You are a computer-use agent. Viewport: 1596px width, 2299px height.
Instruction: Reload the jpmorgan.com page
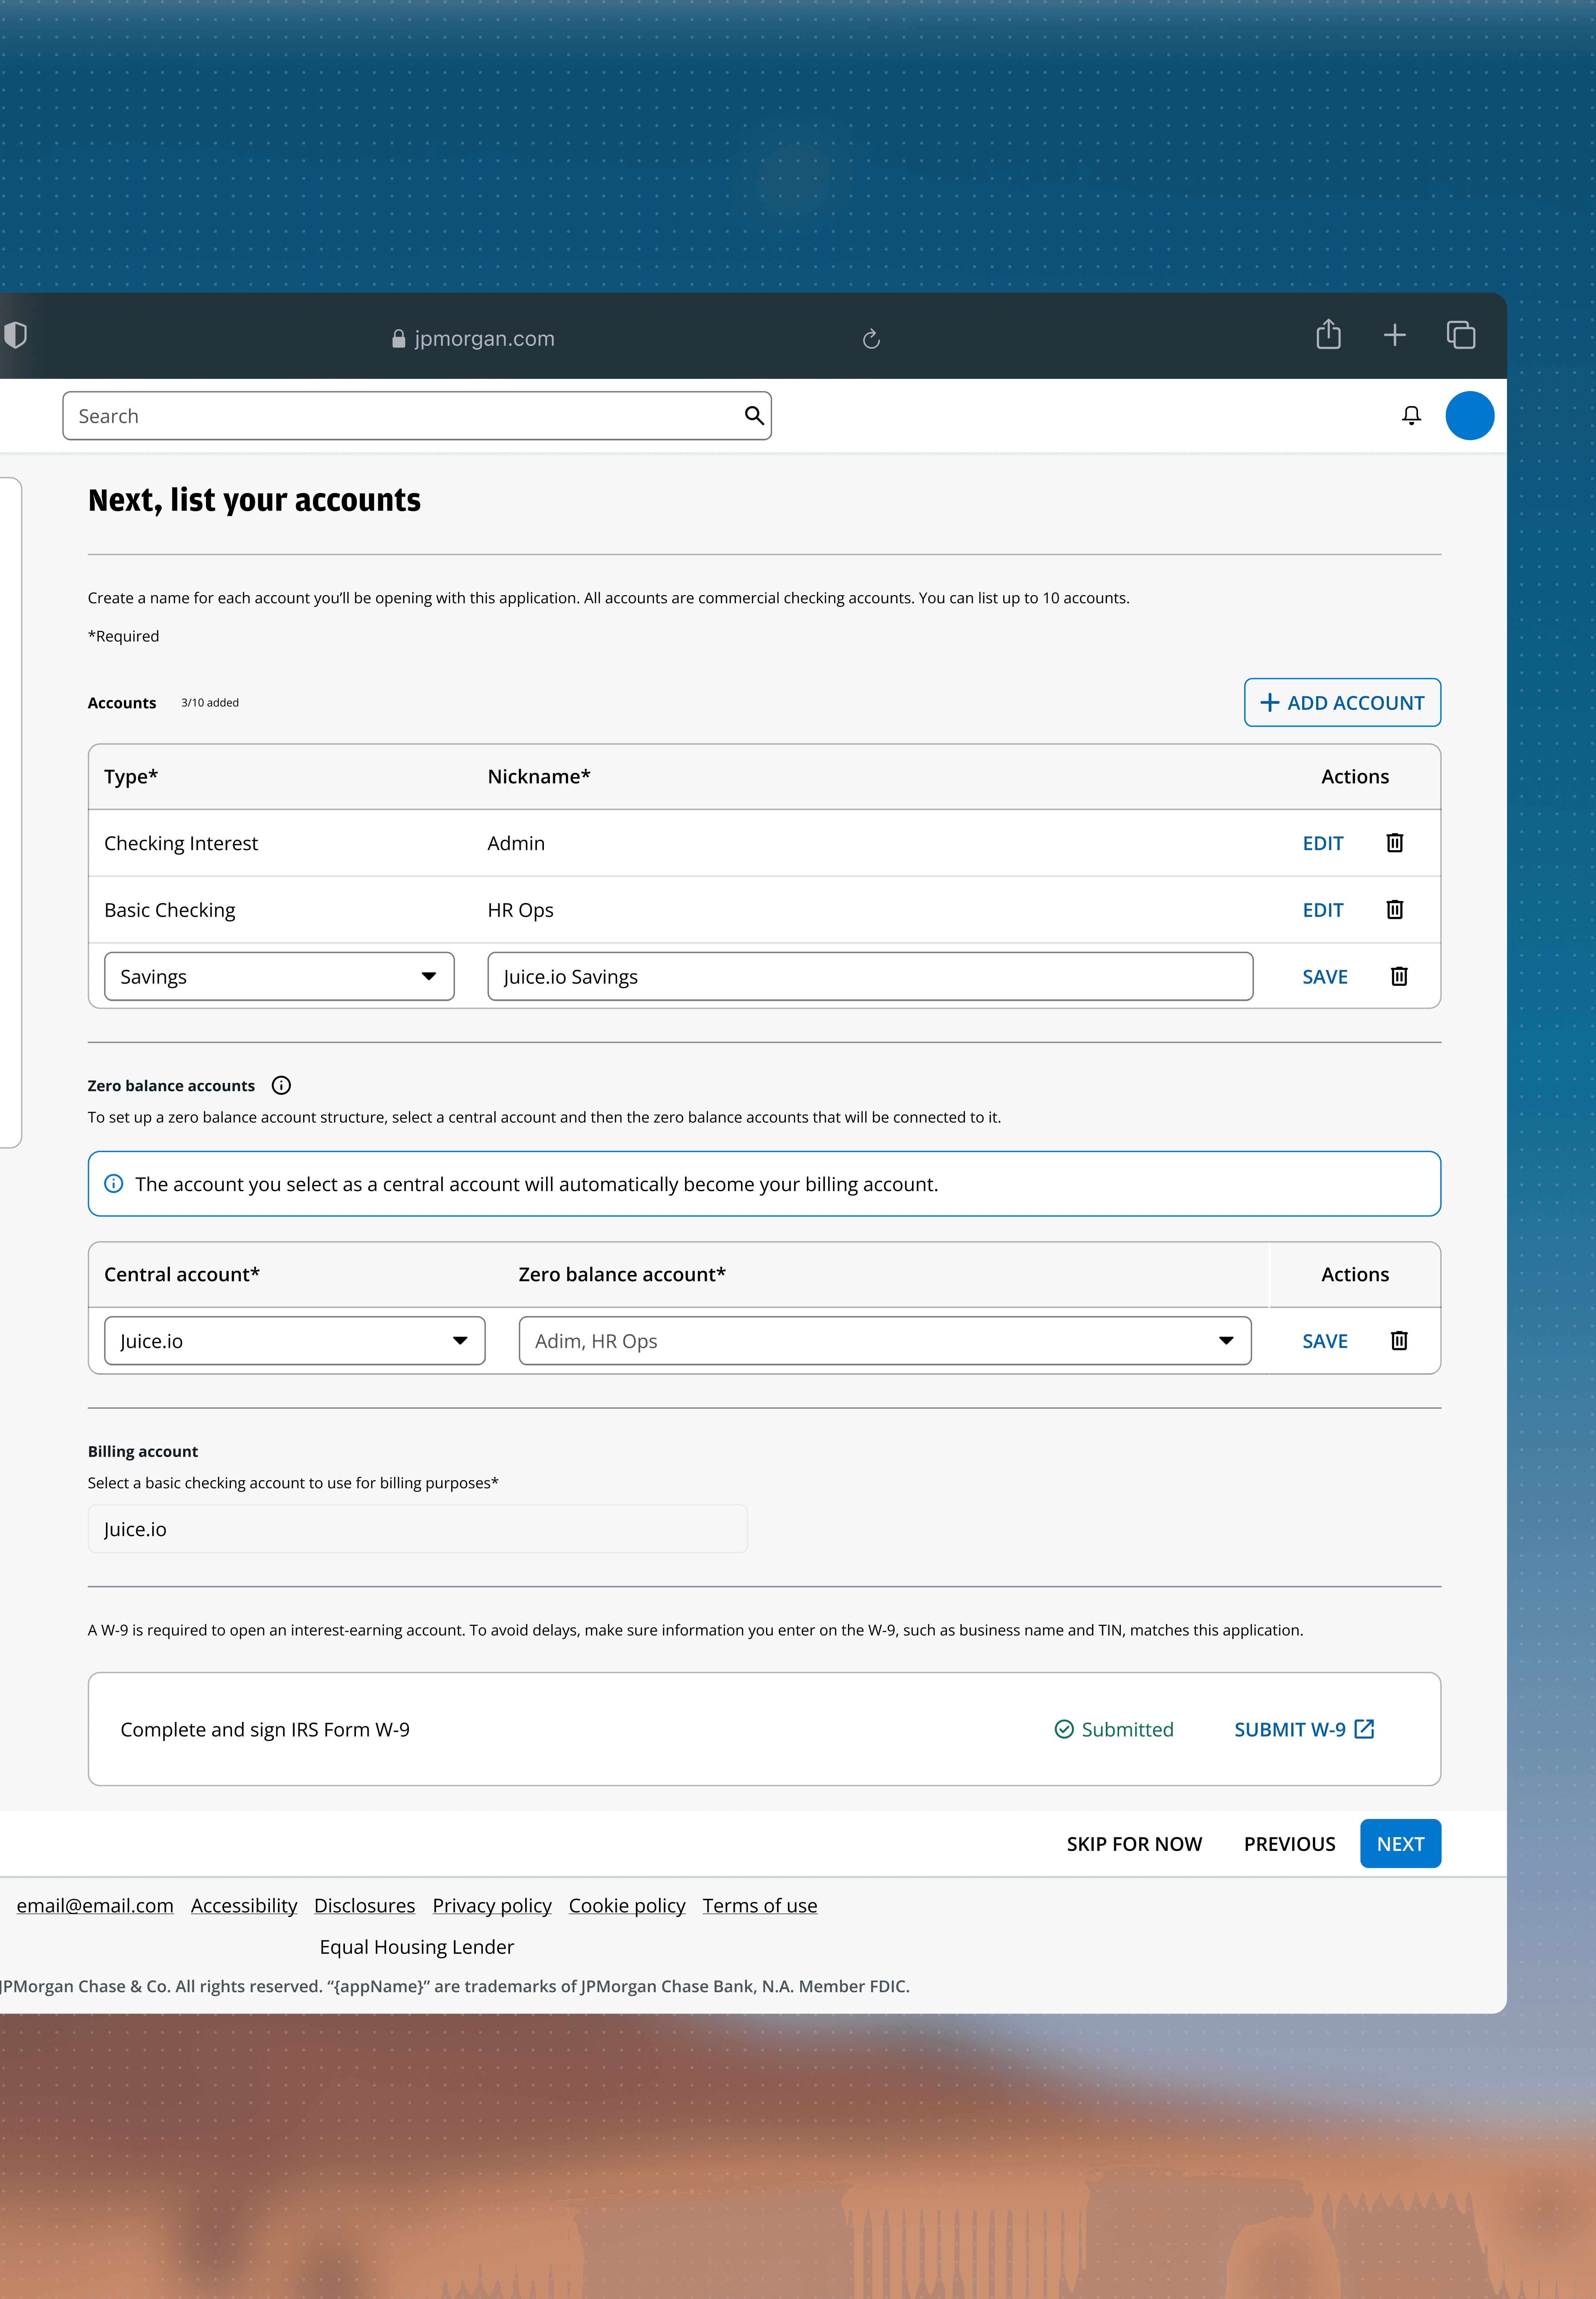(871, 339)
